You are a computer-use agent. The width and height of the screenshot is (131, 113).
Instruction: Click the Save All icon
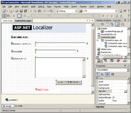click(26, 11)
